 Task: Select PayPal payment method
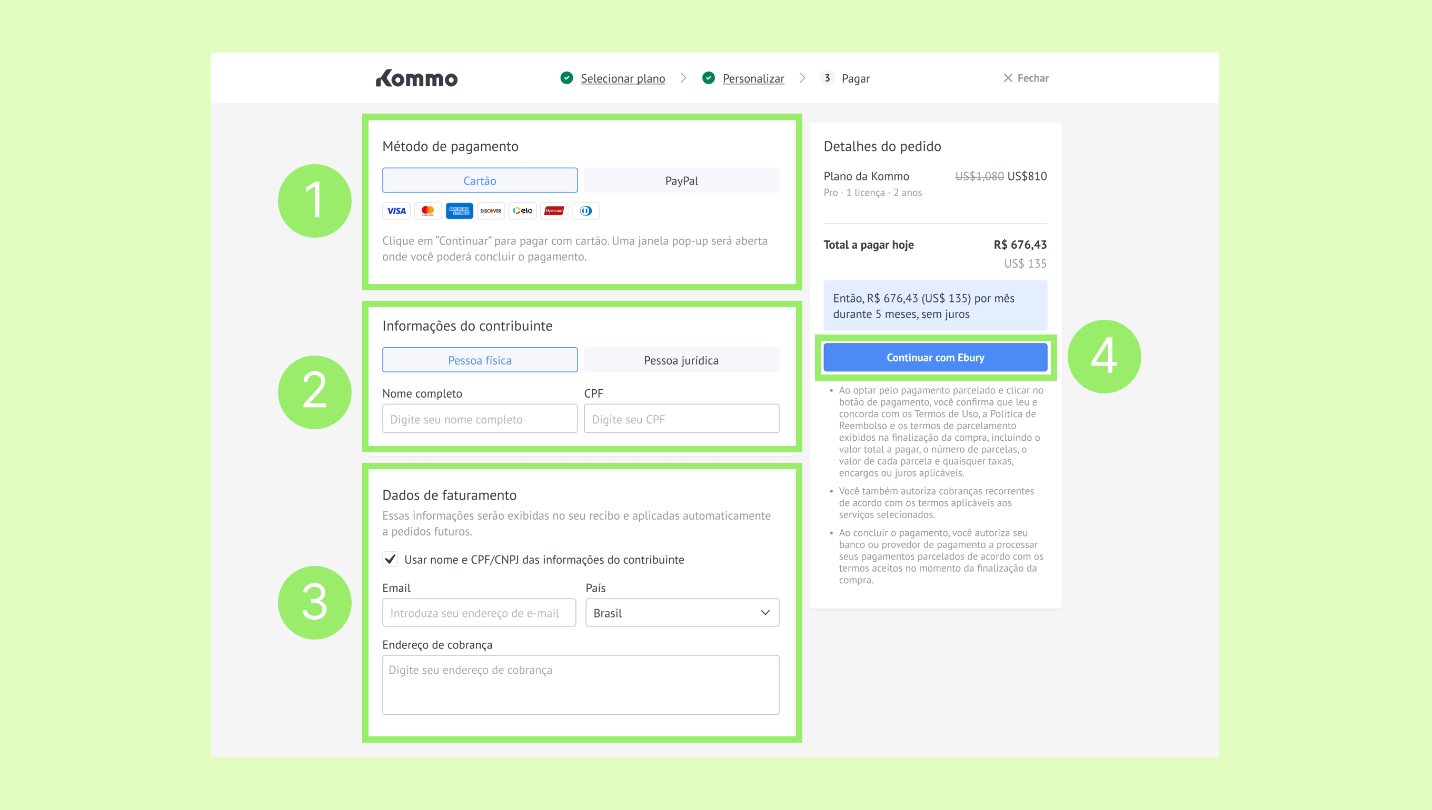[681, 180]
